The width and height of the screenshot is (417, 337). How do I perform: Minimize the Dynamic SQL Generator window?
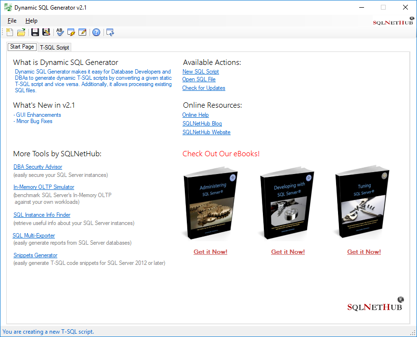[x=362, y=7]
